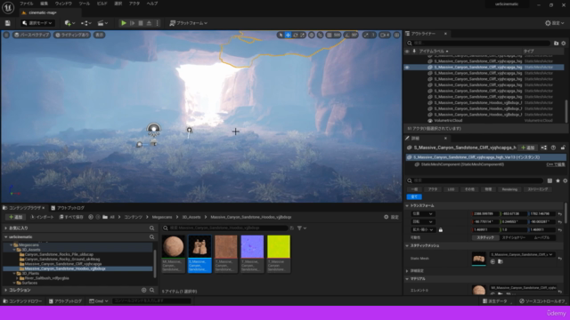The image size is (570, 320).
Task: Open details property matrix grid icon
Action: pyautogui.click(x=550, y=180)
